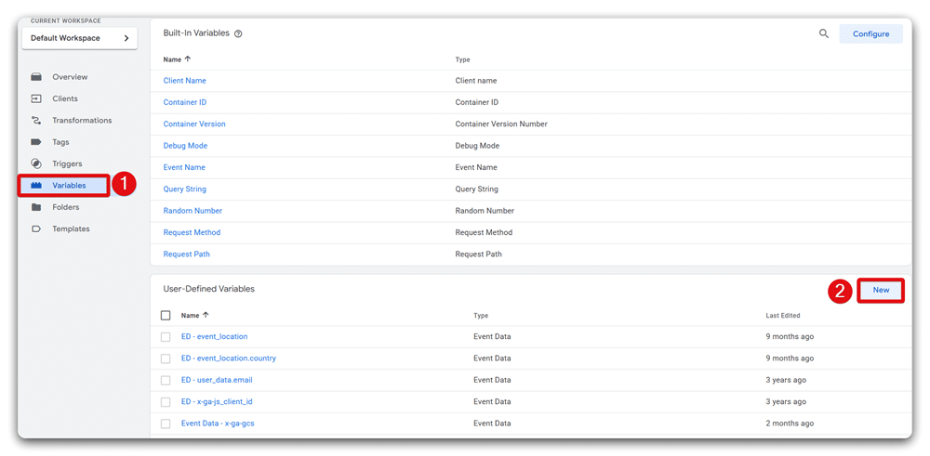Open the Transformations section
930x456 pixels.
click(x=82, y=120)
